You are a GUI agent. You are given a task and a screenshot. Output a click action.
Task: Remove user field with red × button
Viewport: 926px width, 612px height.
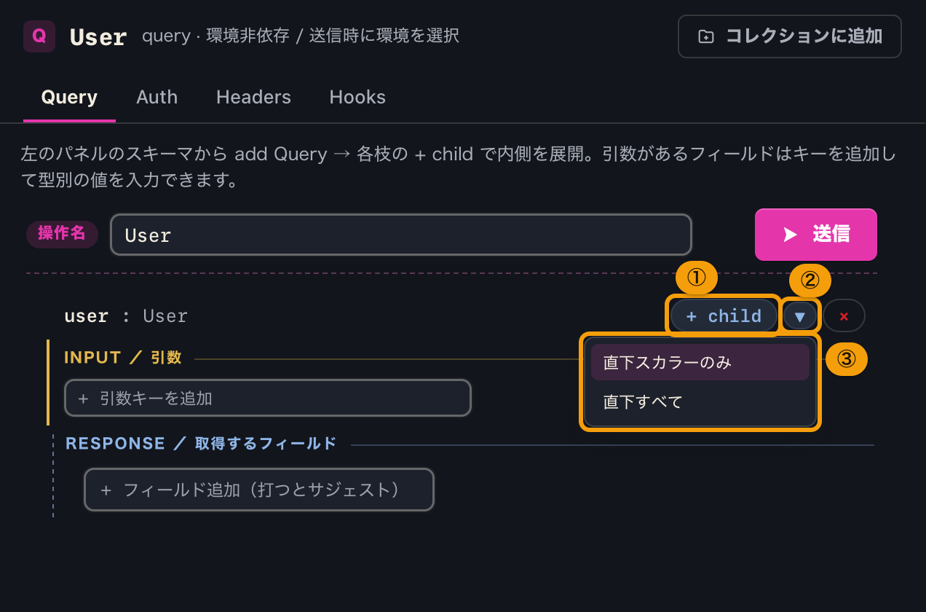[x=844, y=316]
